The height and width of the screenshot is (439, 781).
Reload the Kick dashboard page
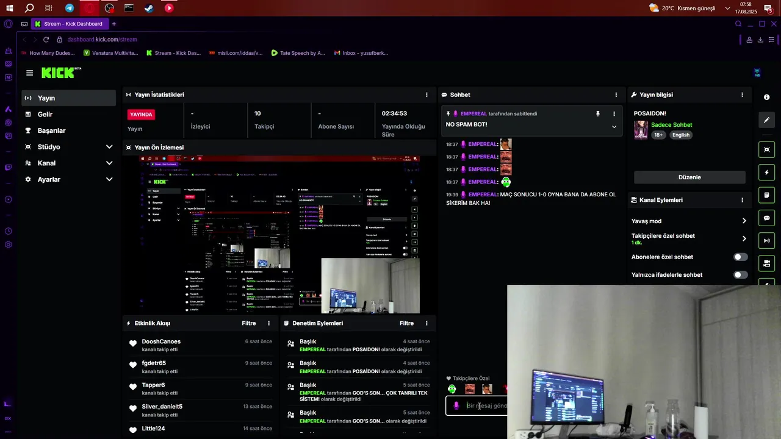click(46, 39)
